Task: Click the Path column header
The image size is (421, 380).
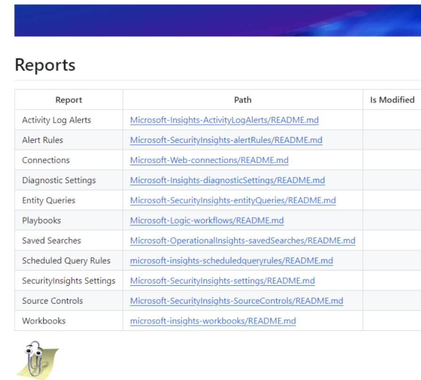Action: point(242,99)
